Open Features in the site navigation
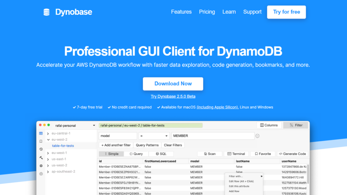 click(x=181, y=12)
